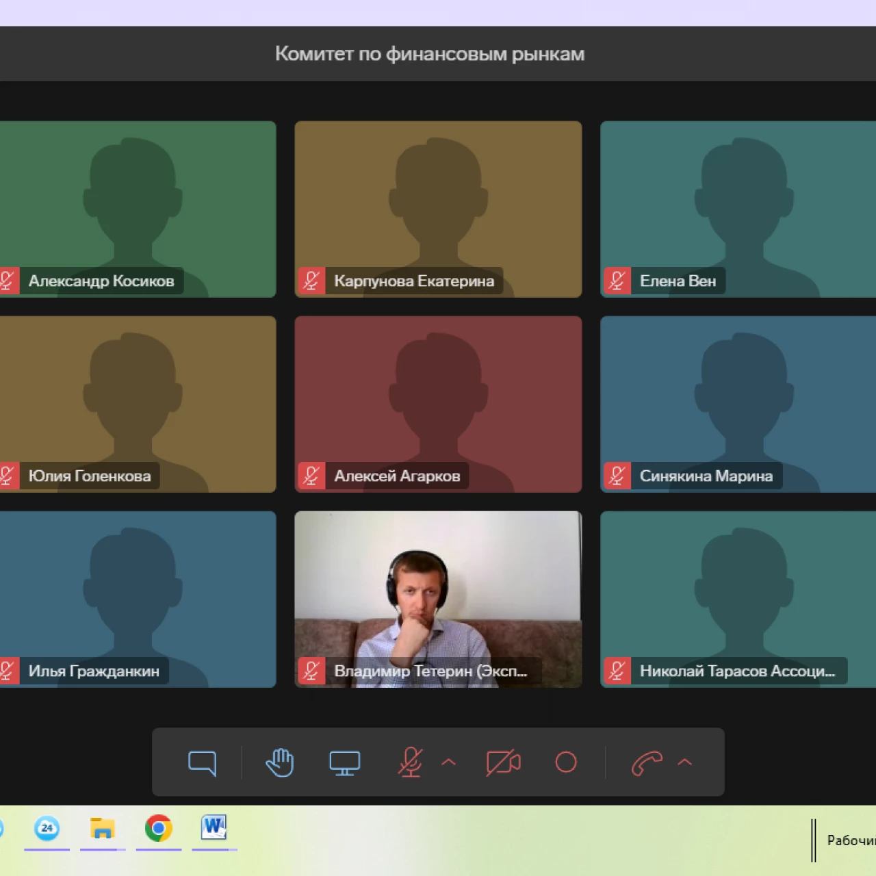Click muted mic icon of Владимир Тетерин
The height and width of the screenshot is (876, 876).
(311, 671)
